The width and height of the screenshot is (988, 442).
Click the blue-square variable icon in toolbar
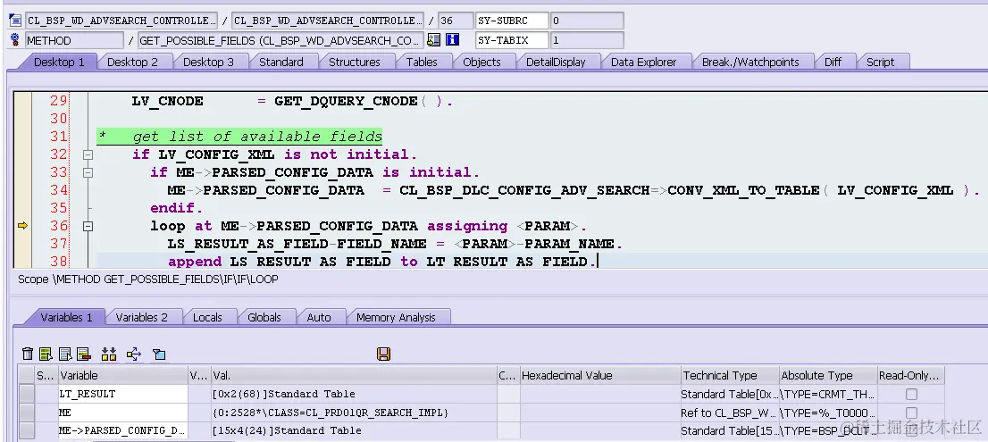tap(159, 354)
